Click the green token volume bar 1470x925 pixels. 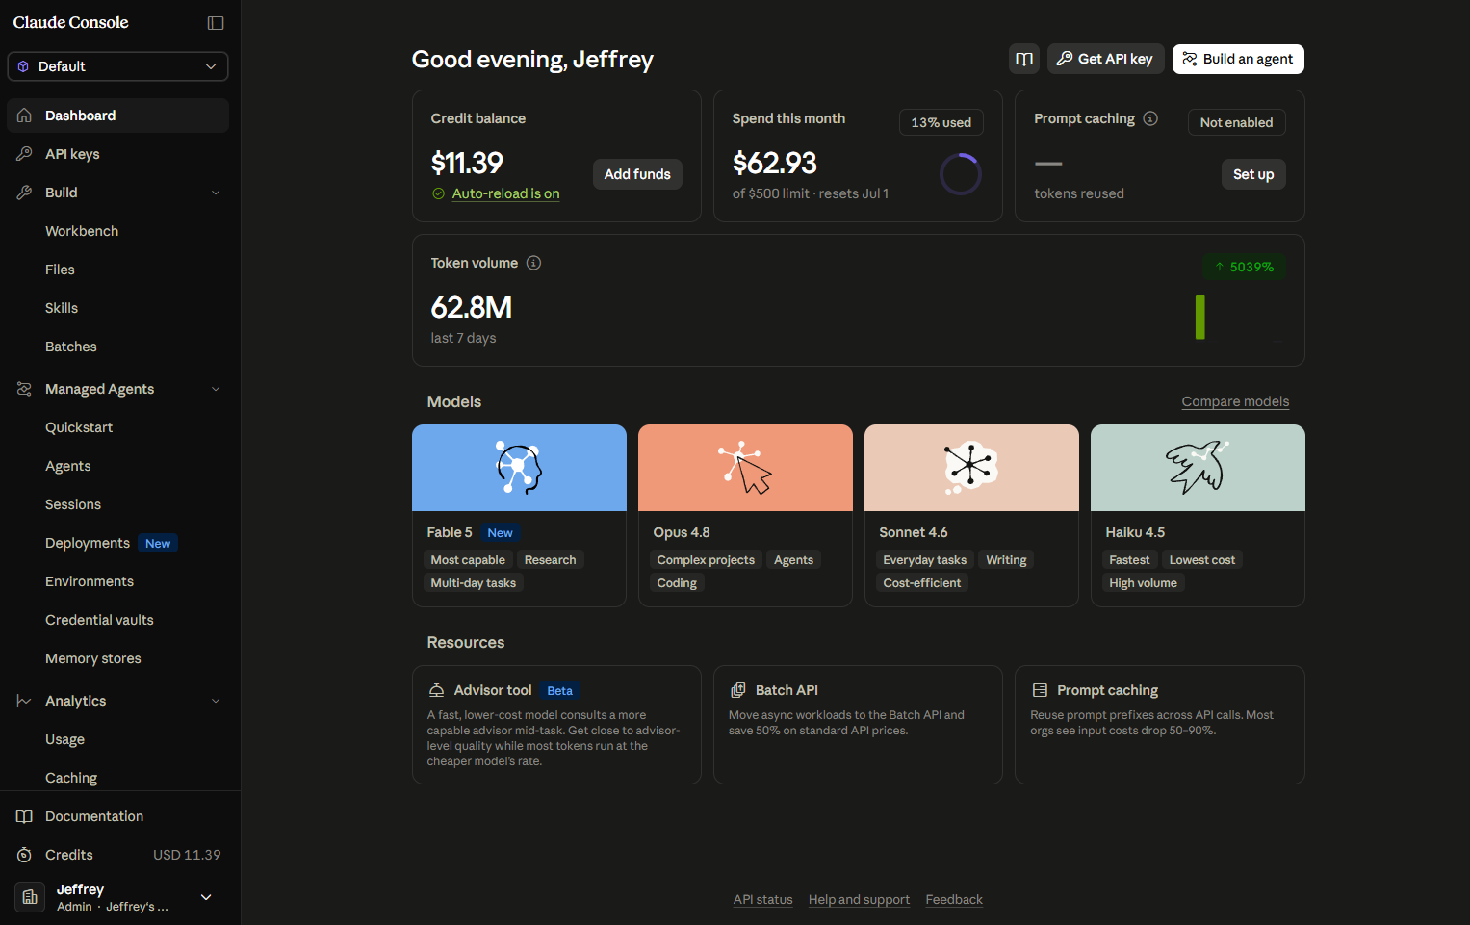1200,317
